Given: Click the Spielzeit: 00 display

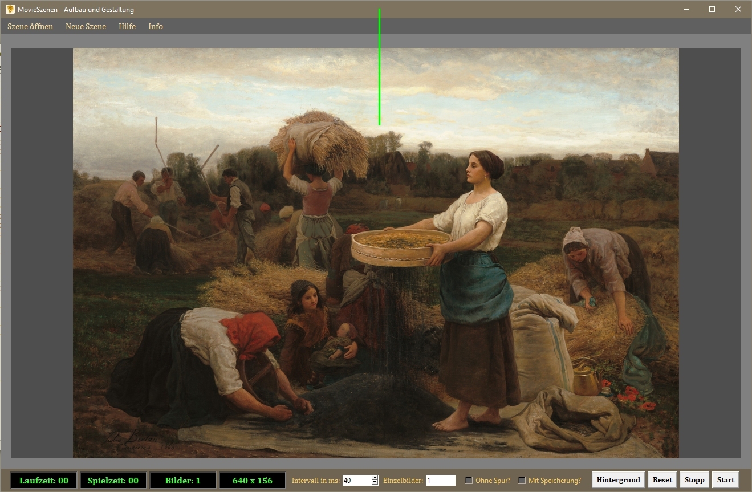Looking at the screenshot, I should click(113, 481).
